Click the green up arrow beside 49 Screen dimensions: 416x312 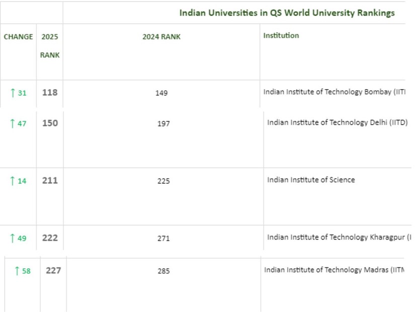(x=13, y=238)
